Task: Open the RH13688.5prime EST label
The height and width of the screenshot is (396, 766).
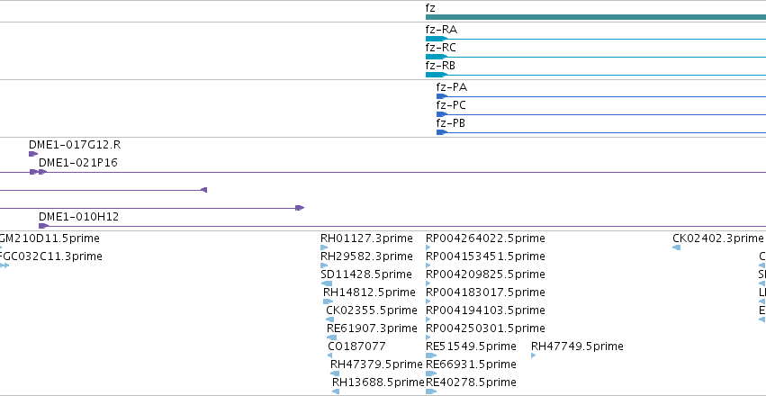Action: point(378,382)
